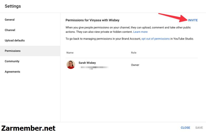Click Sarah Wisbey's profile avatar
The width and height of the screenshot is (206, 132).
click(71, 65)
